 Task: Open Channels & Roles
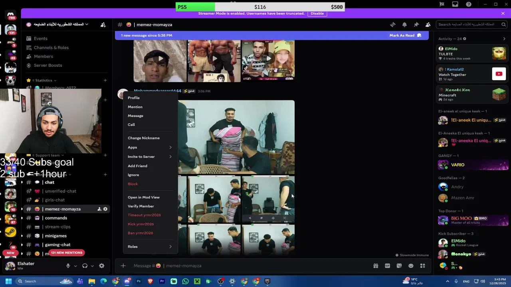tap(51, 47)
